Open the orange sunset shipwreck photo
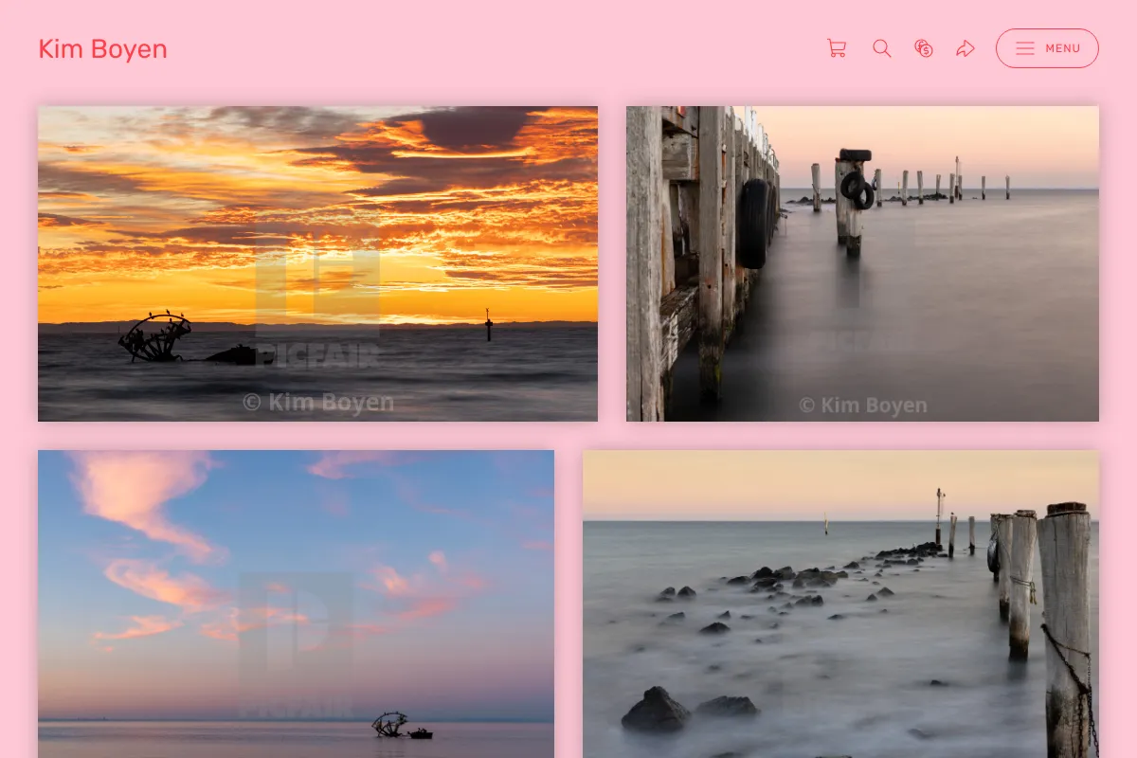 click(317, 263)
